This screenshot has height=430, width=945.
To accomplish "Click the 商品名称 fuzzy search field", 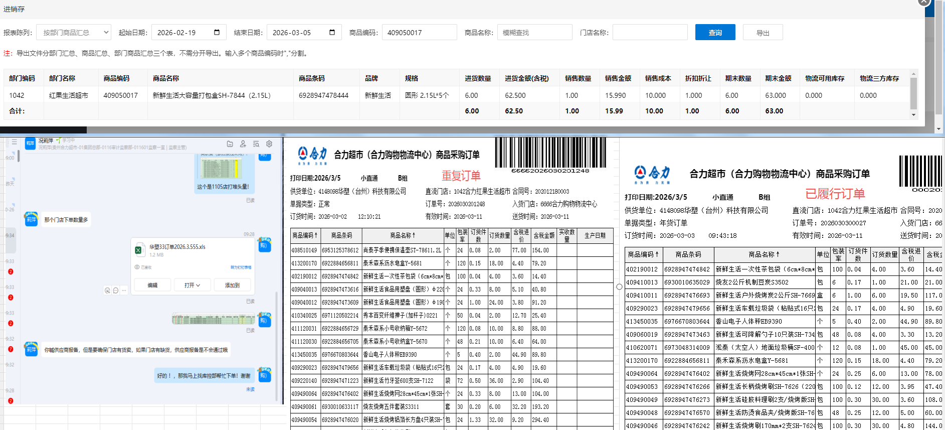I will point(534,33).
